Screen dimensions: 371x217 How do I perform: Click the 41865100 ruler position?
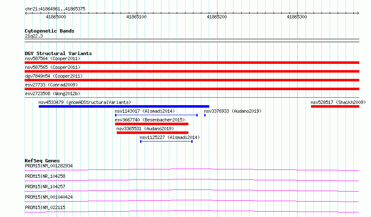click(137, 17)
